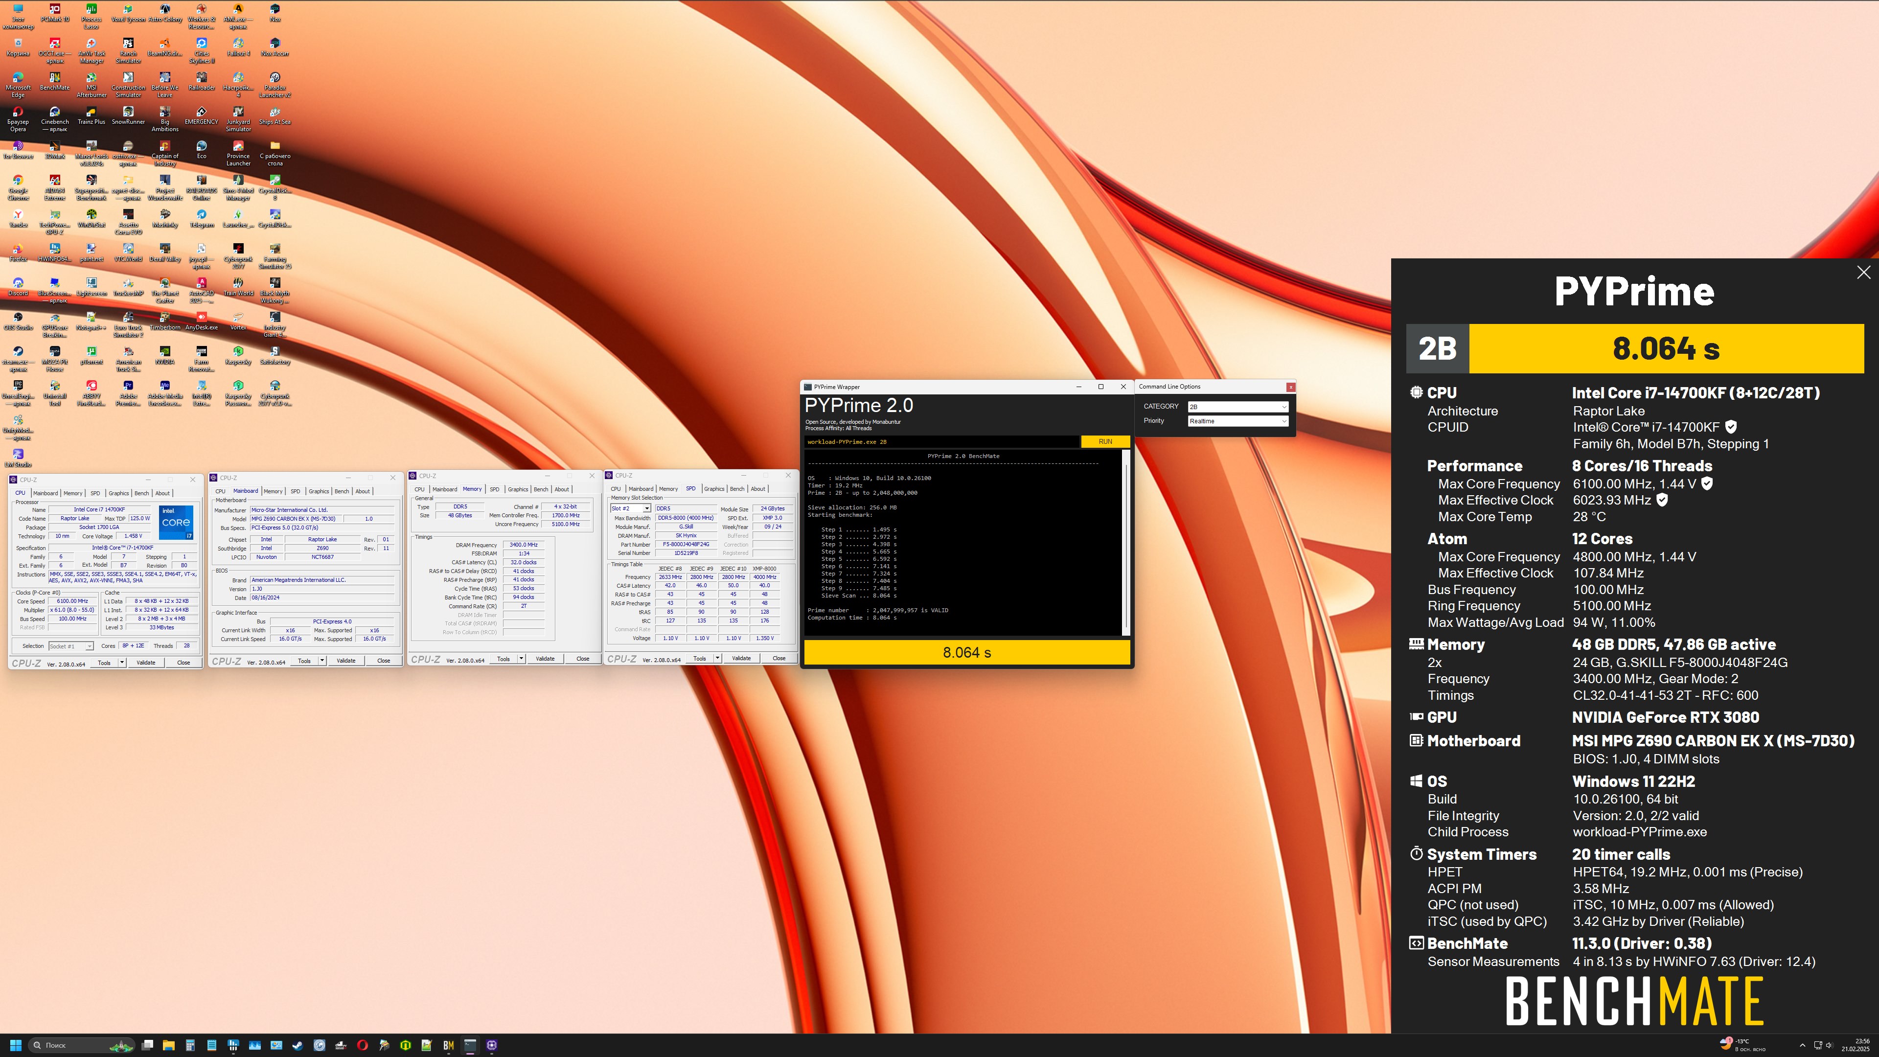
Task: Switch to Bench tab in the CPU-tab CPU-Z window
Action: (141, 493)
